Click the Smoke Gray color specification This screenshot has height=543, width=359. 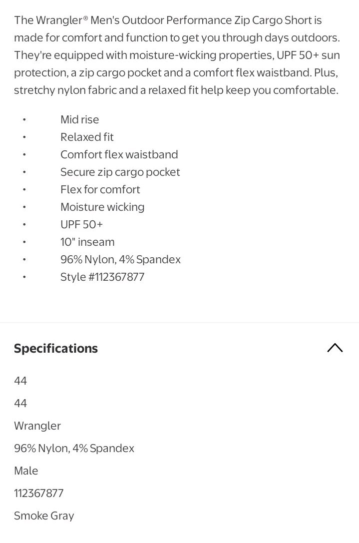[44, 516]
